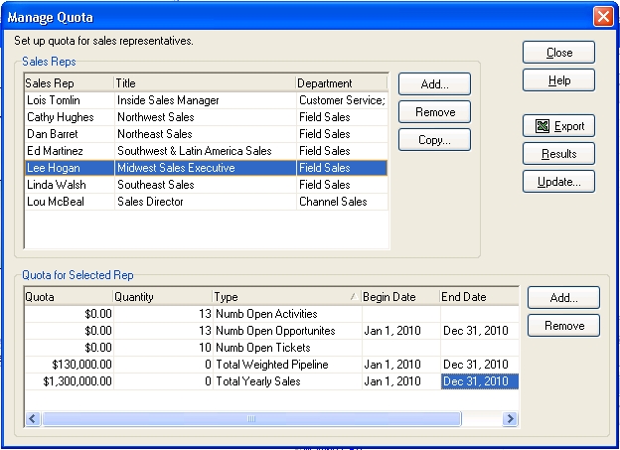Open the Results view
This screenshot has height=450, width=620.
(x=558, y=154)
